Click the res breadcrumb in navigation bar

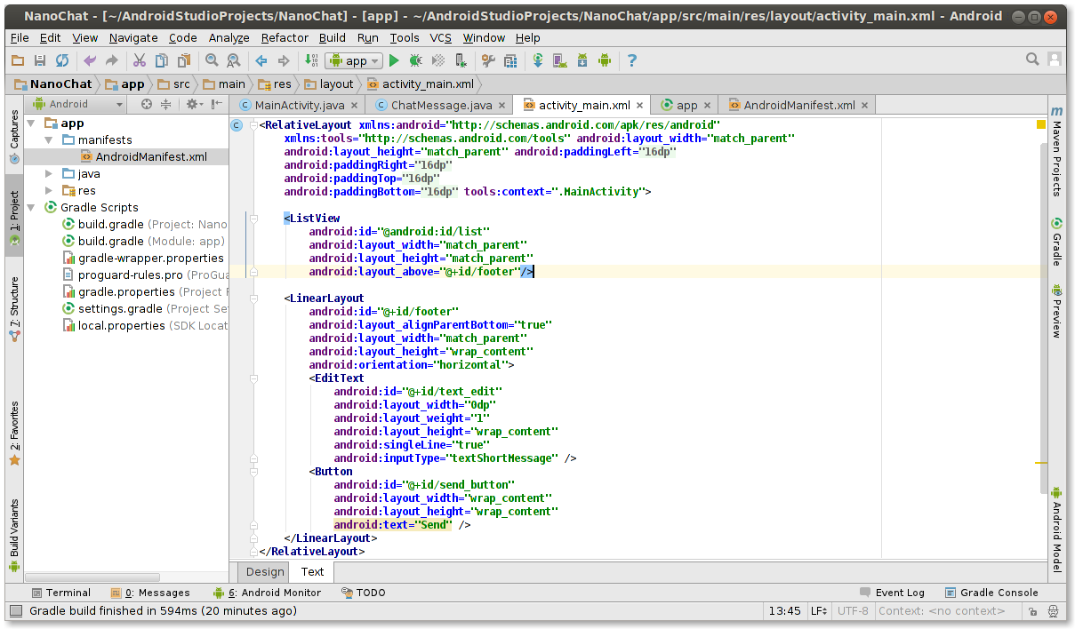tap(275, 84)
